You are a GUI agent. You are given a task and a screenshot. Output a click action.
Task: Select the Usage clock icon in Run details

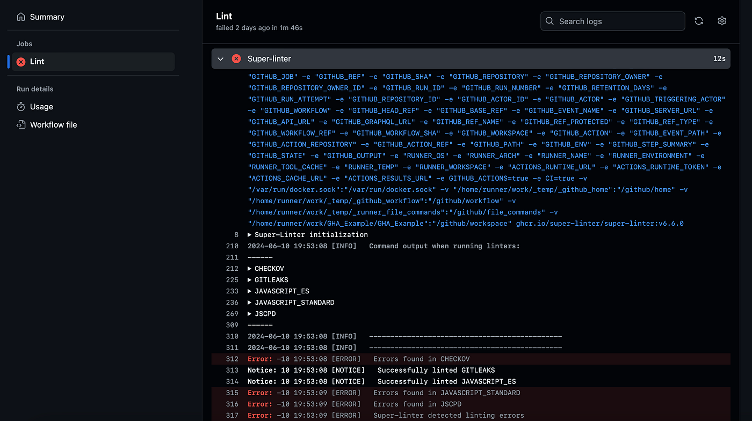coord(21,106)
